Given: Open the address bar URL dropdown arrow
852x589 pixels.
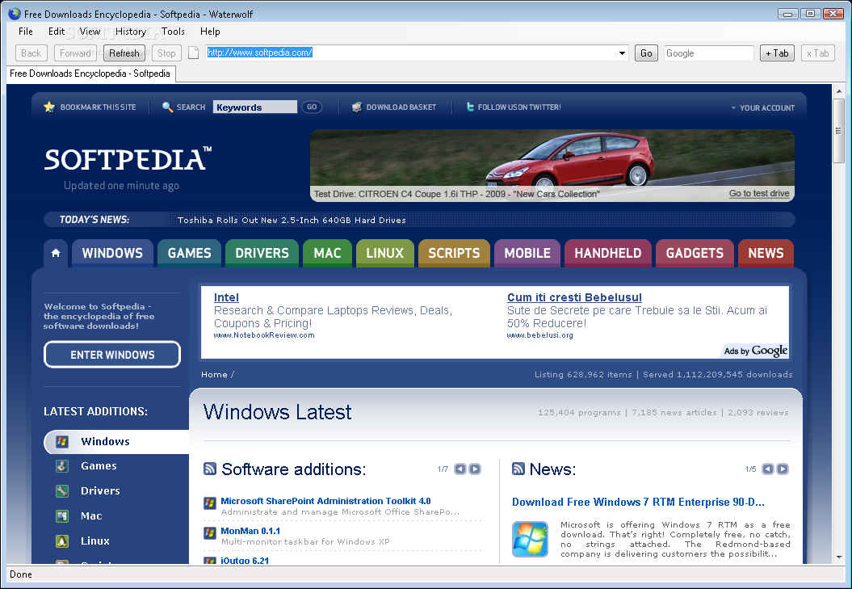Looking at the screenshot, I should click(622, 53).
